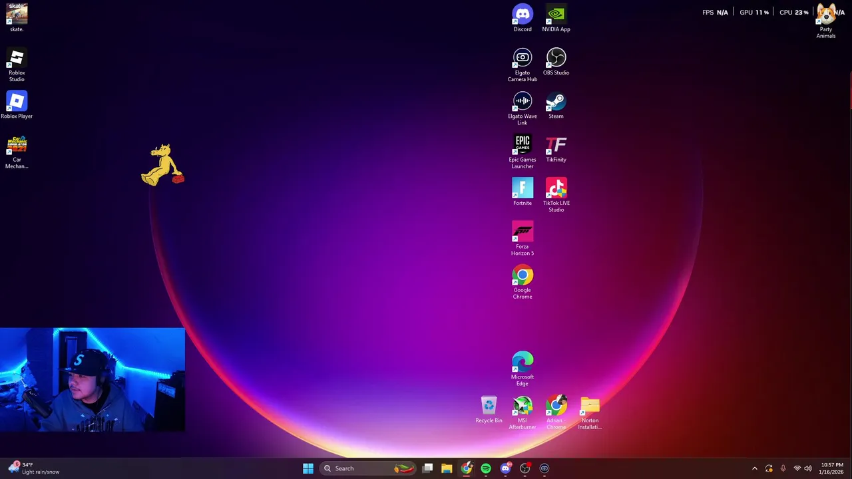Click the yellow desktop pet character
The width and height of the screenshot is (852, 479).
tap(162, 165)
